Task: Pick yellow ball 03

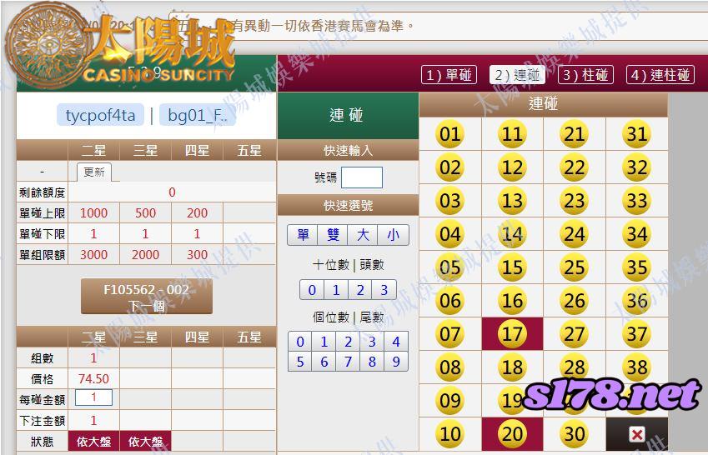Action: tap(449, 201)
